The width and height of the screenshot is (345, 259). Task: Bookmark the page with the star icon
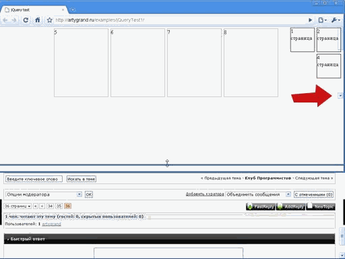(49, 20)
